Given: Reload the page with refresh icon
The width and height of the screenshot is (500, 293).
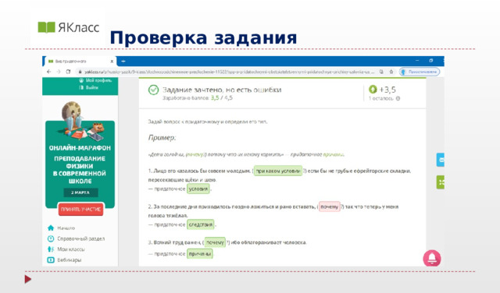Looking at the screenshot, I should (x=68, y=72).
